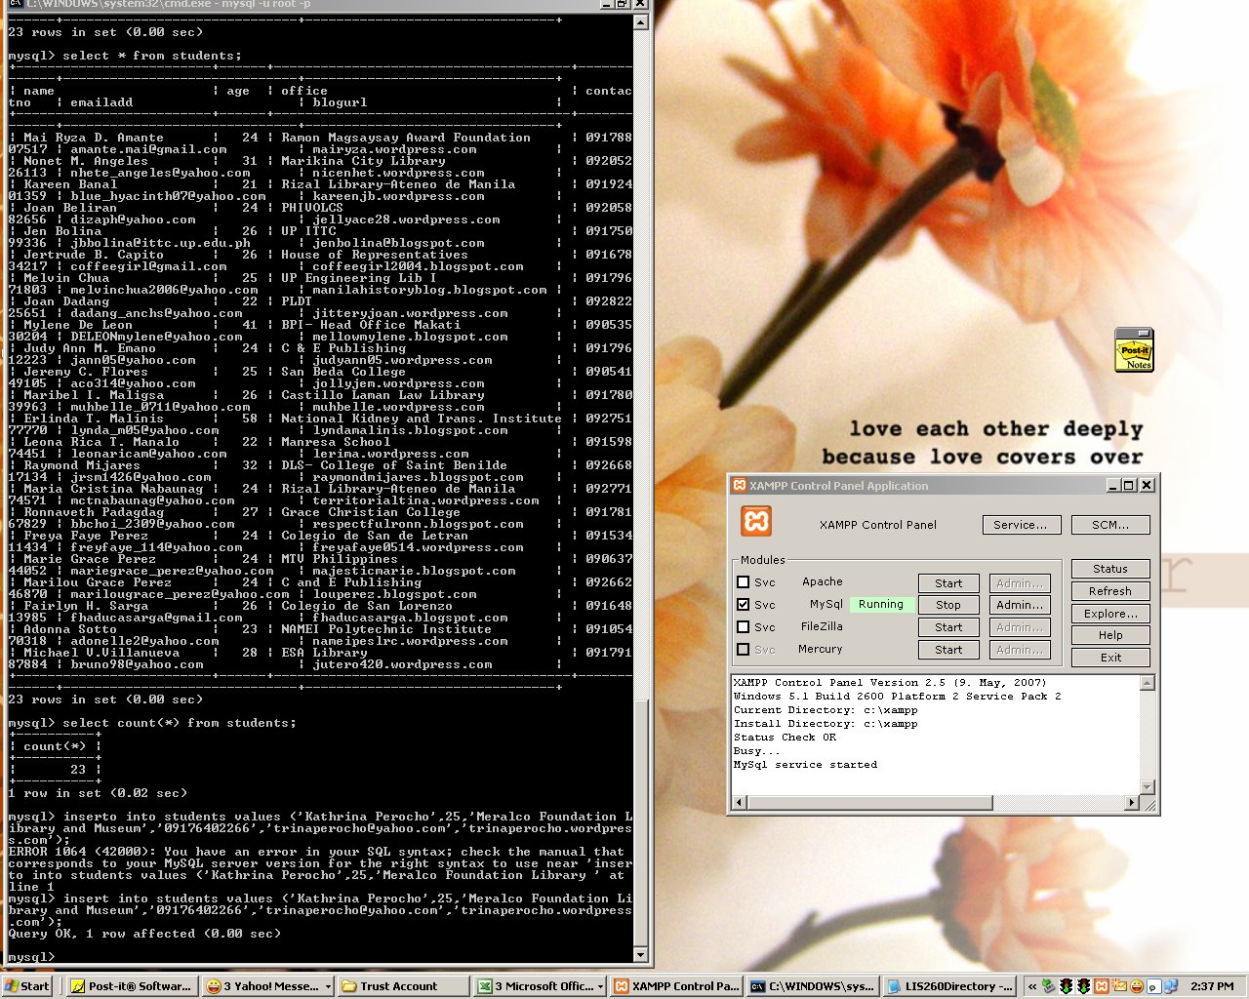This screenshot has height=999, width=1249.
Task: Show hidden system tray icons chevron
Action: pos(1032,986)
